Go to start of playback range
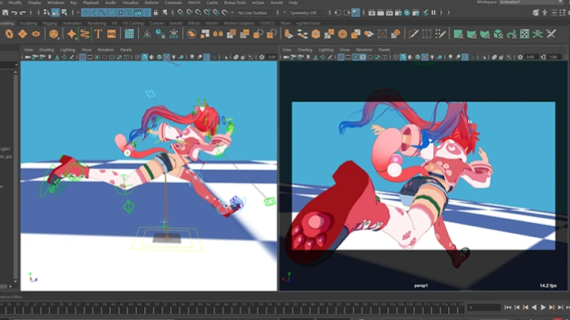 pyautogui.click(x=507, y=307)
